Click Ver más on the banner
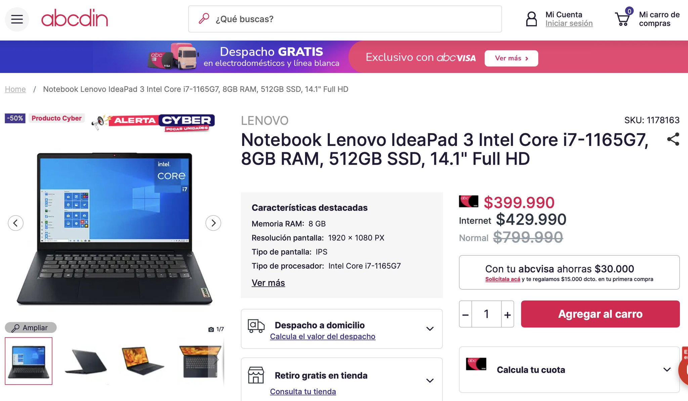The image size is (688, 401). click(x=511, y=58)
